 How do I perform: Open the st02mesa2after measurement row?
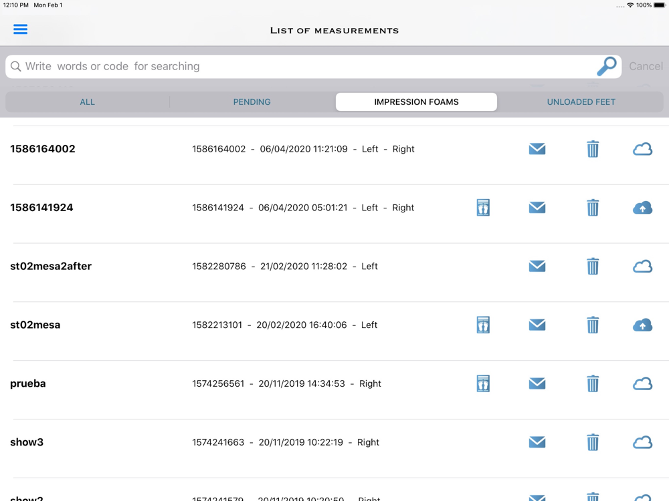[x=51, y=267]
